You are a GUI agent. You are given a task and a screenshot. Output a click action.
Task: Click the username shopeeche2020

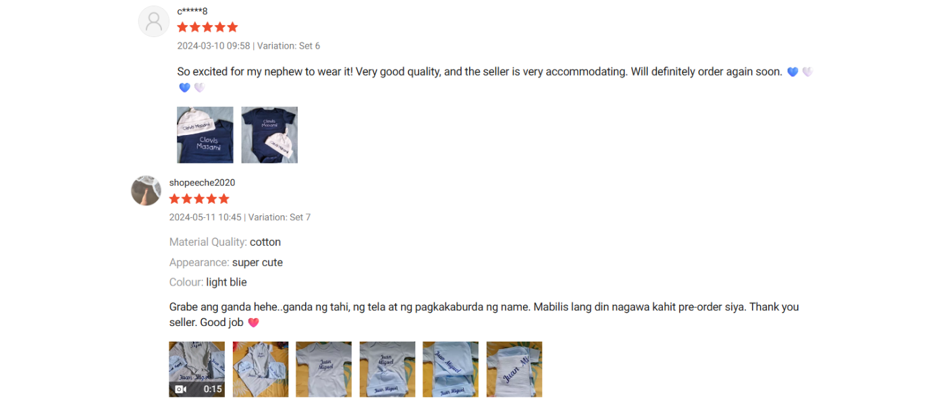202,183
